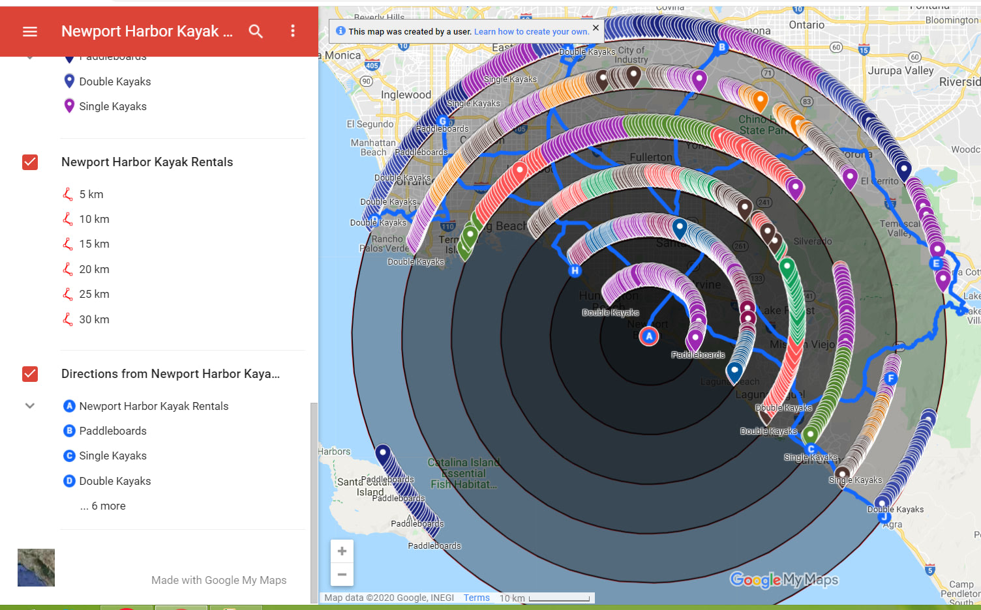Image resolution: width=981 pixels, height=610 pixels.
Task: Select route marker B on the map
Action: (x=722, y=47)
